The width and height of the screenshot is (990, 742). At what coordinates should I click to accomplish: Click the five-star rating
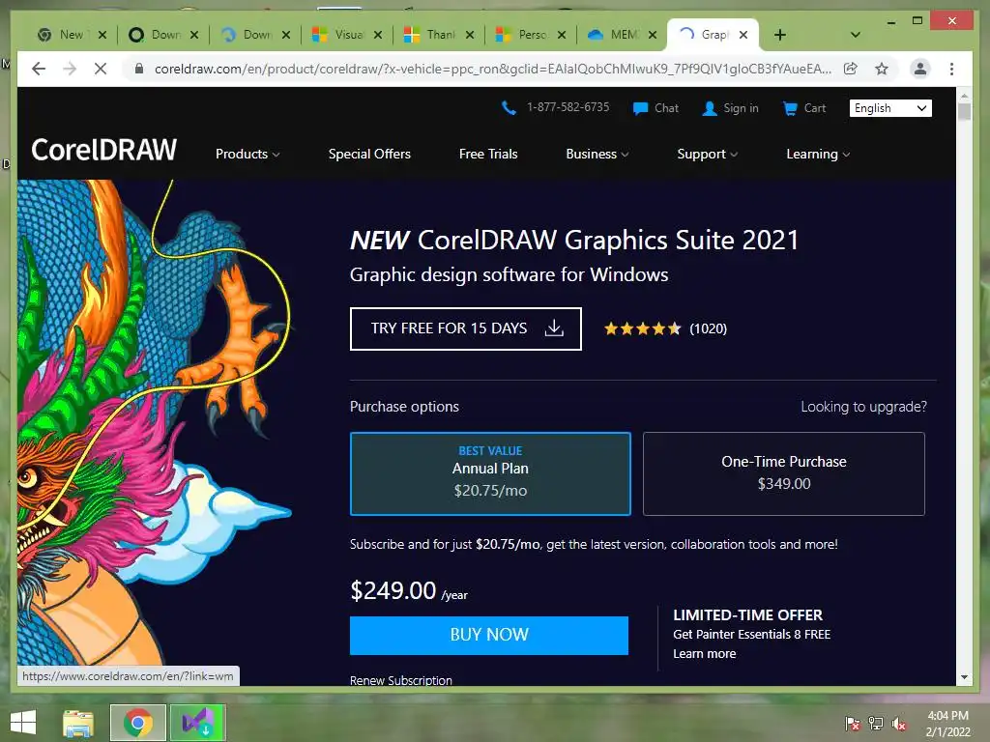point(643,328)
